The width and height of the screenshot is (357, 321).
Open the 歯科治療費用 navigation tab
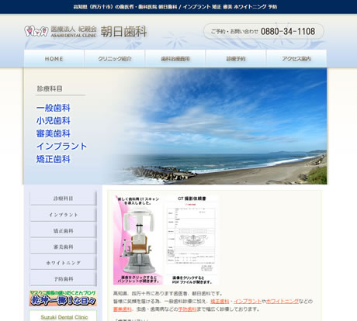[175, 59]
